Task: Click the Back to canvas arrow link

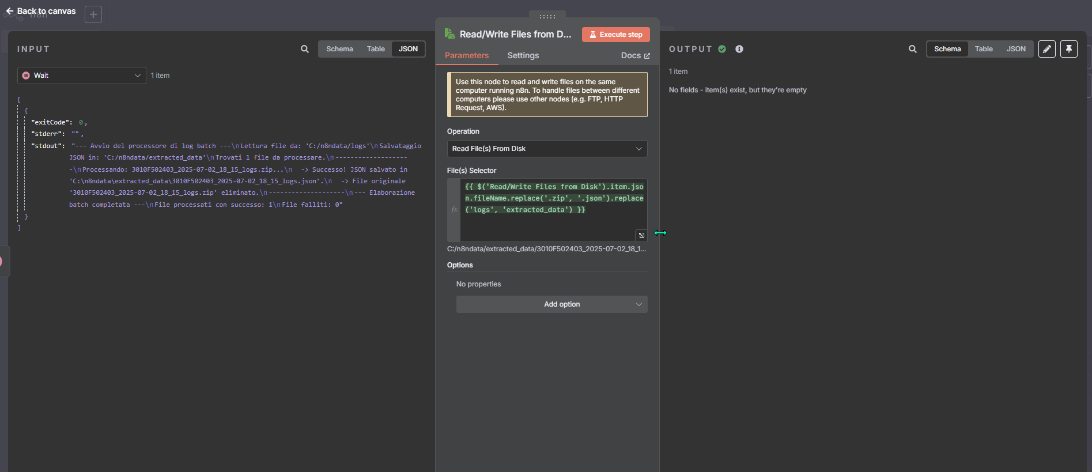Action: point(41,11)
